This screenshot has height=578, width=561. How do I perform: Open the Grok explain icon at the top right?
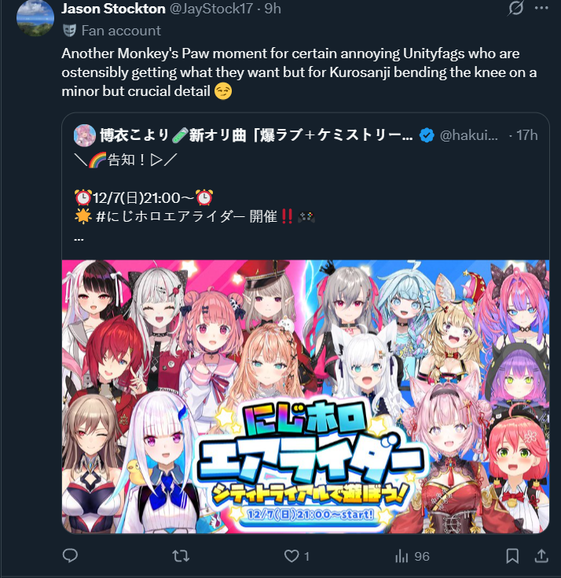[x=515, y=8]
